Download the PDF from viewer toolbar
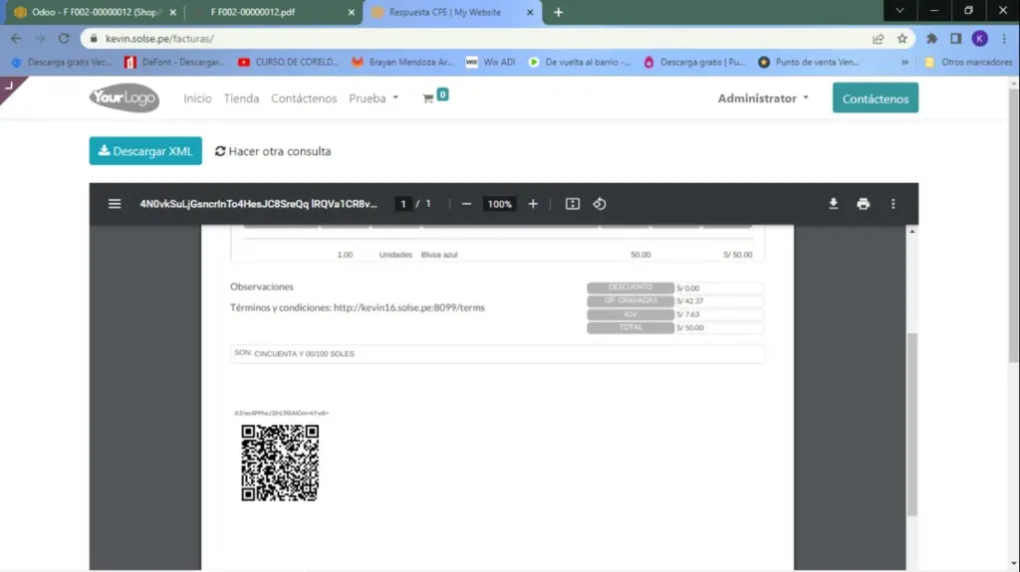This screenshot has width=1020, height=572. point(834,204)
